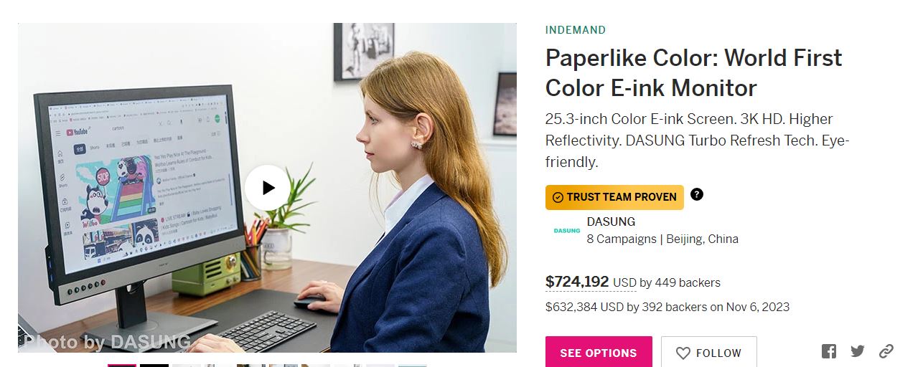Click the Paperlike Color campaign title
Screen dimensions: 923x367
(693, 72)
